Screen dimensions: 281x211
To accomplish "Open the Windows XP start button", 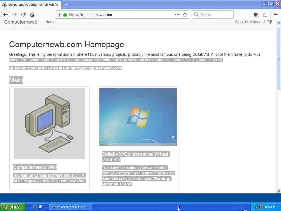I will (13, 207).
